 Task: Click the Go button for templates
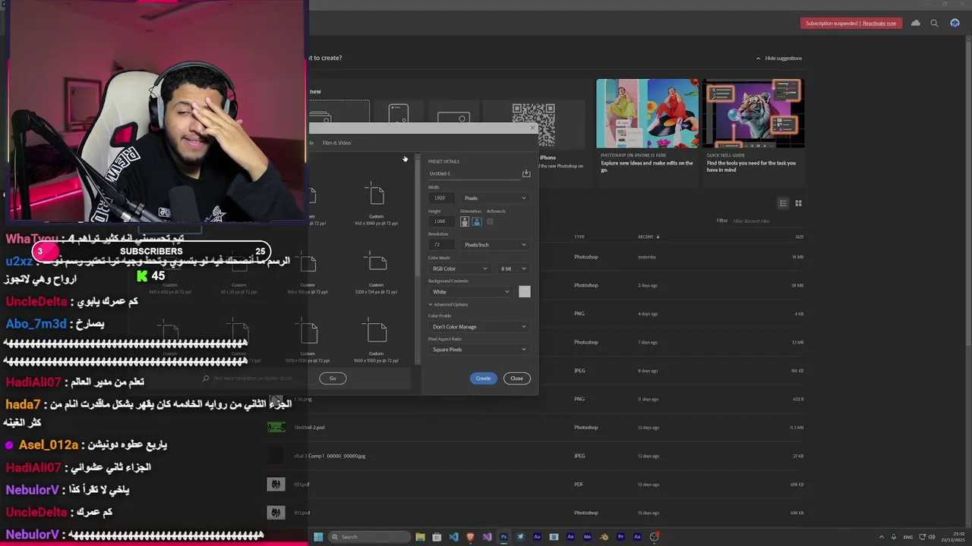tap(333, 378)
